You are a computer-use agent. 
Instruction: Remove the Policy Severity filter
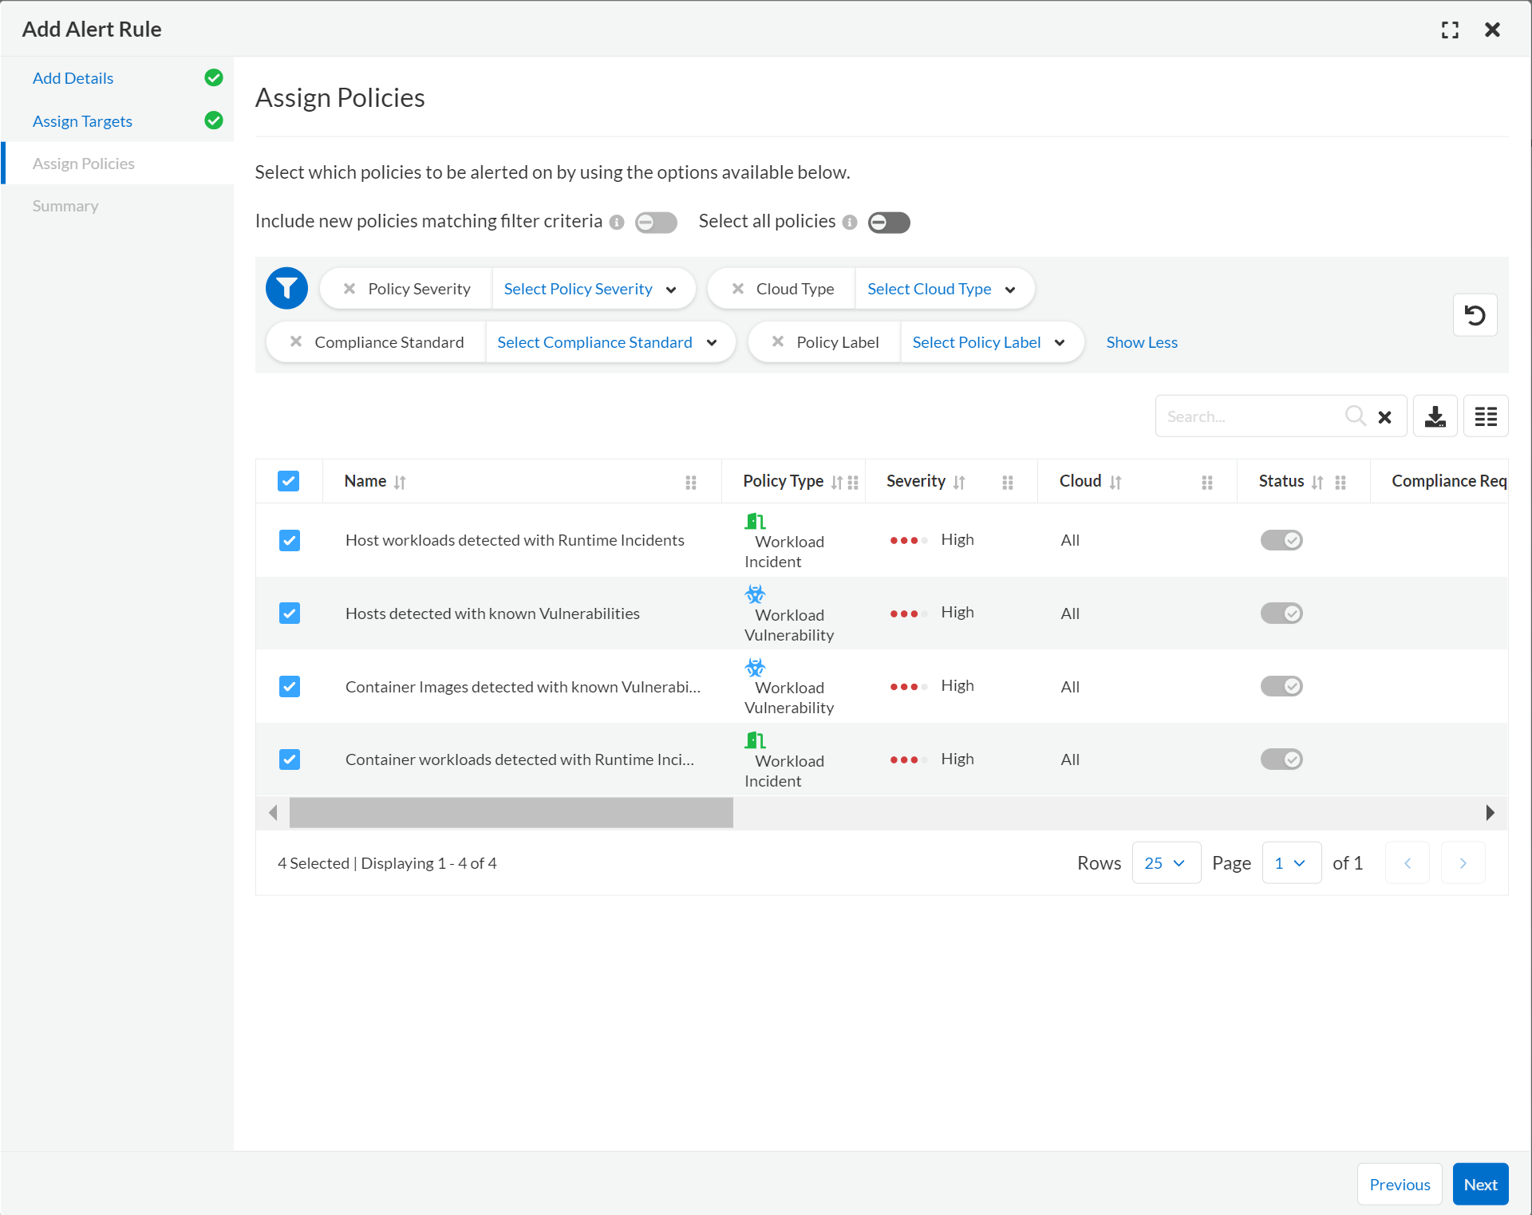pos(349,289)
